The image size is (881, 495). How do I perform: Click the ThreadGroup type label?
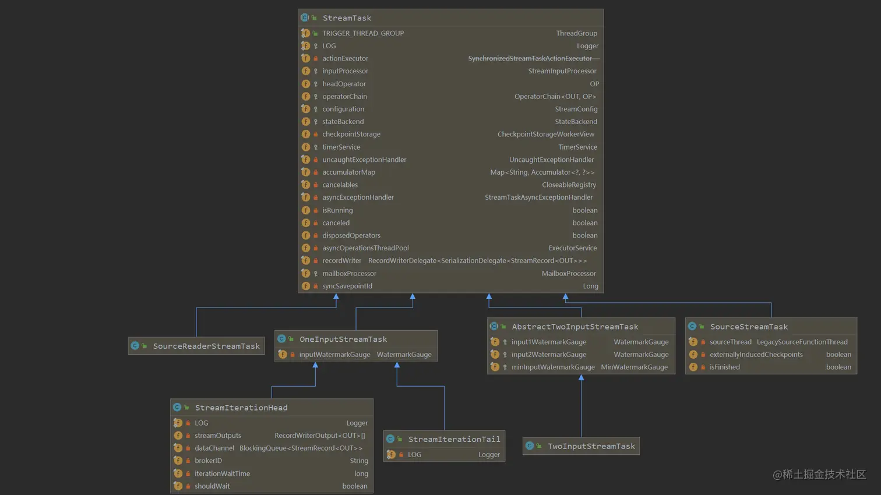[576, 33]
